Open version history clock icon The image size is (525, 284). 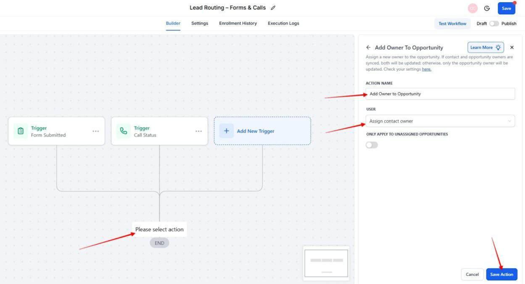pos(487,8)
